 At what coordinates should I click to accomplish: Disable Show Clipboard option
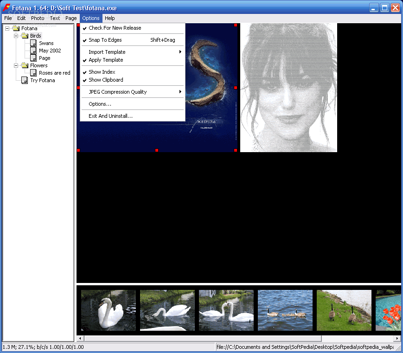tap(106, 80)
